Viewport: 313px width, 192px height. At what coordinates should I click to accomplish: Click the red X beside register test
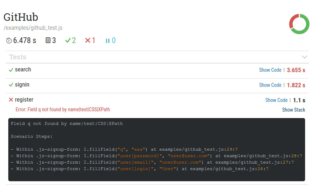click(x=11, y=100)
